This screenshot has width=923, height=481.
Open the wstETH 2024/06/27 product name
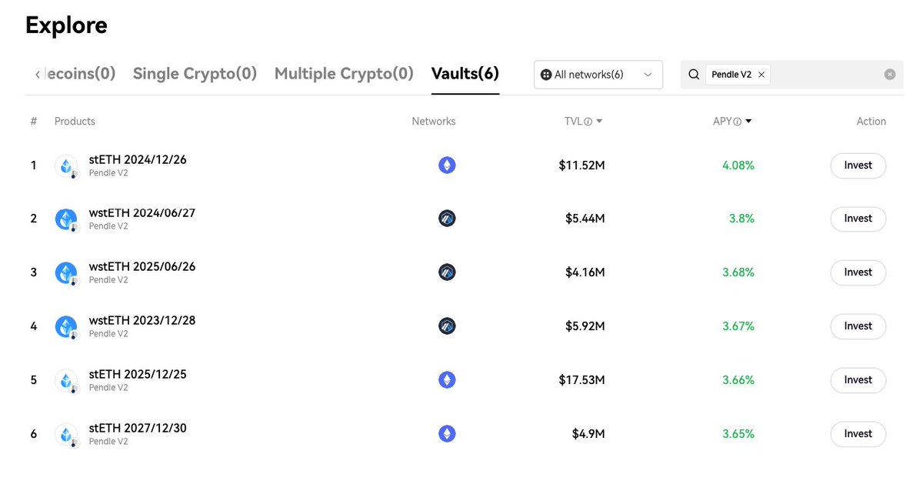pyautogui.click(x=142, y=213)
